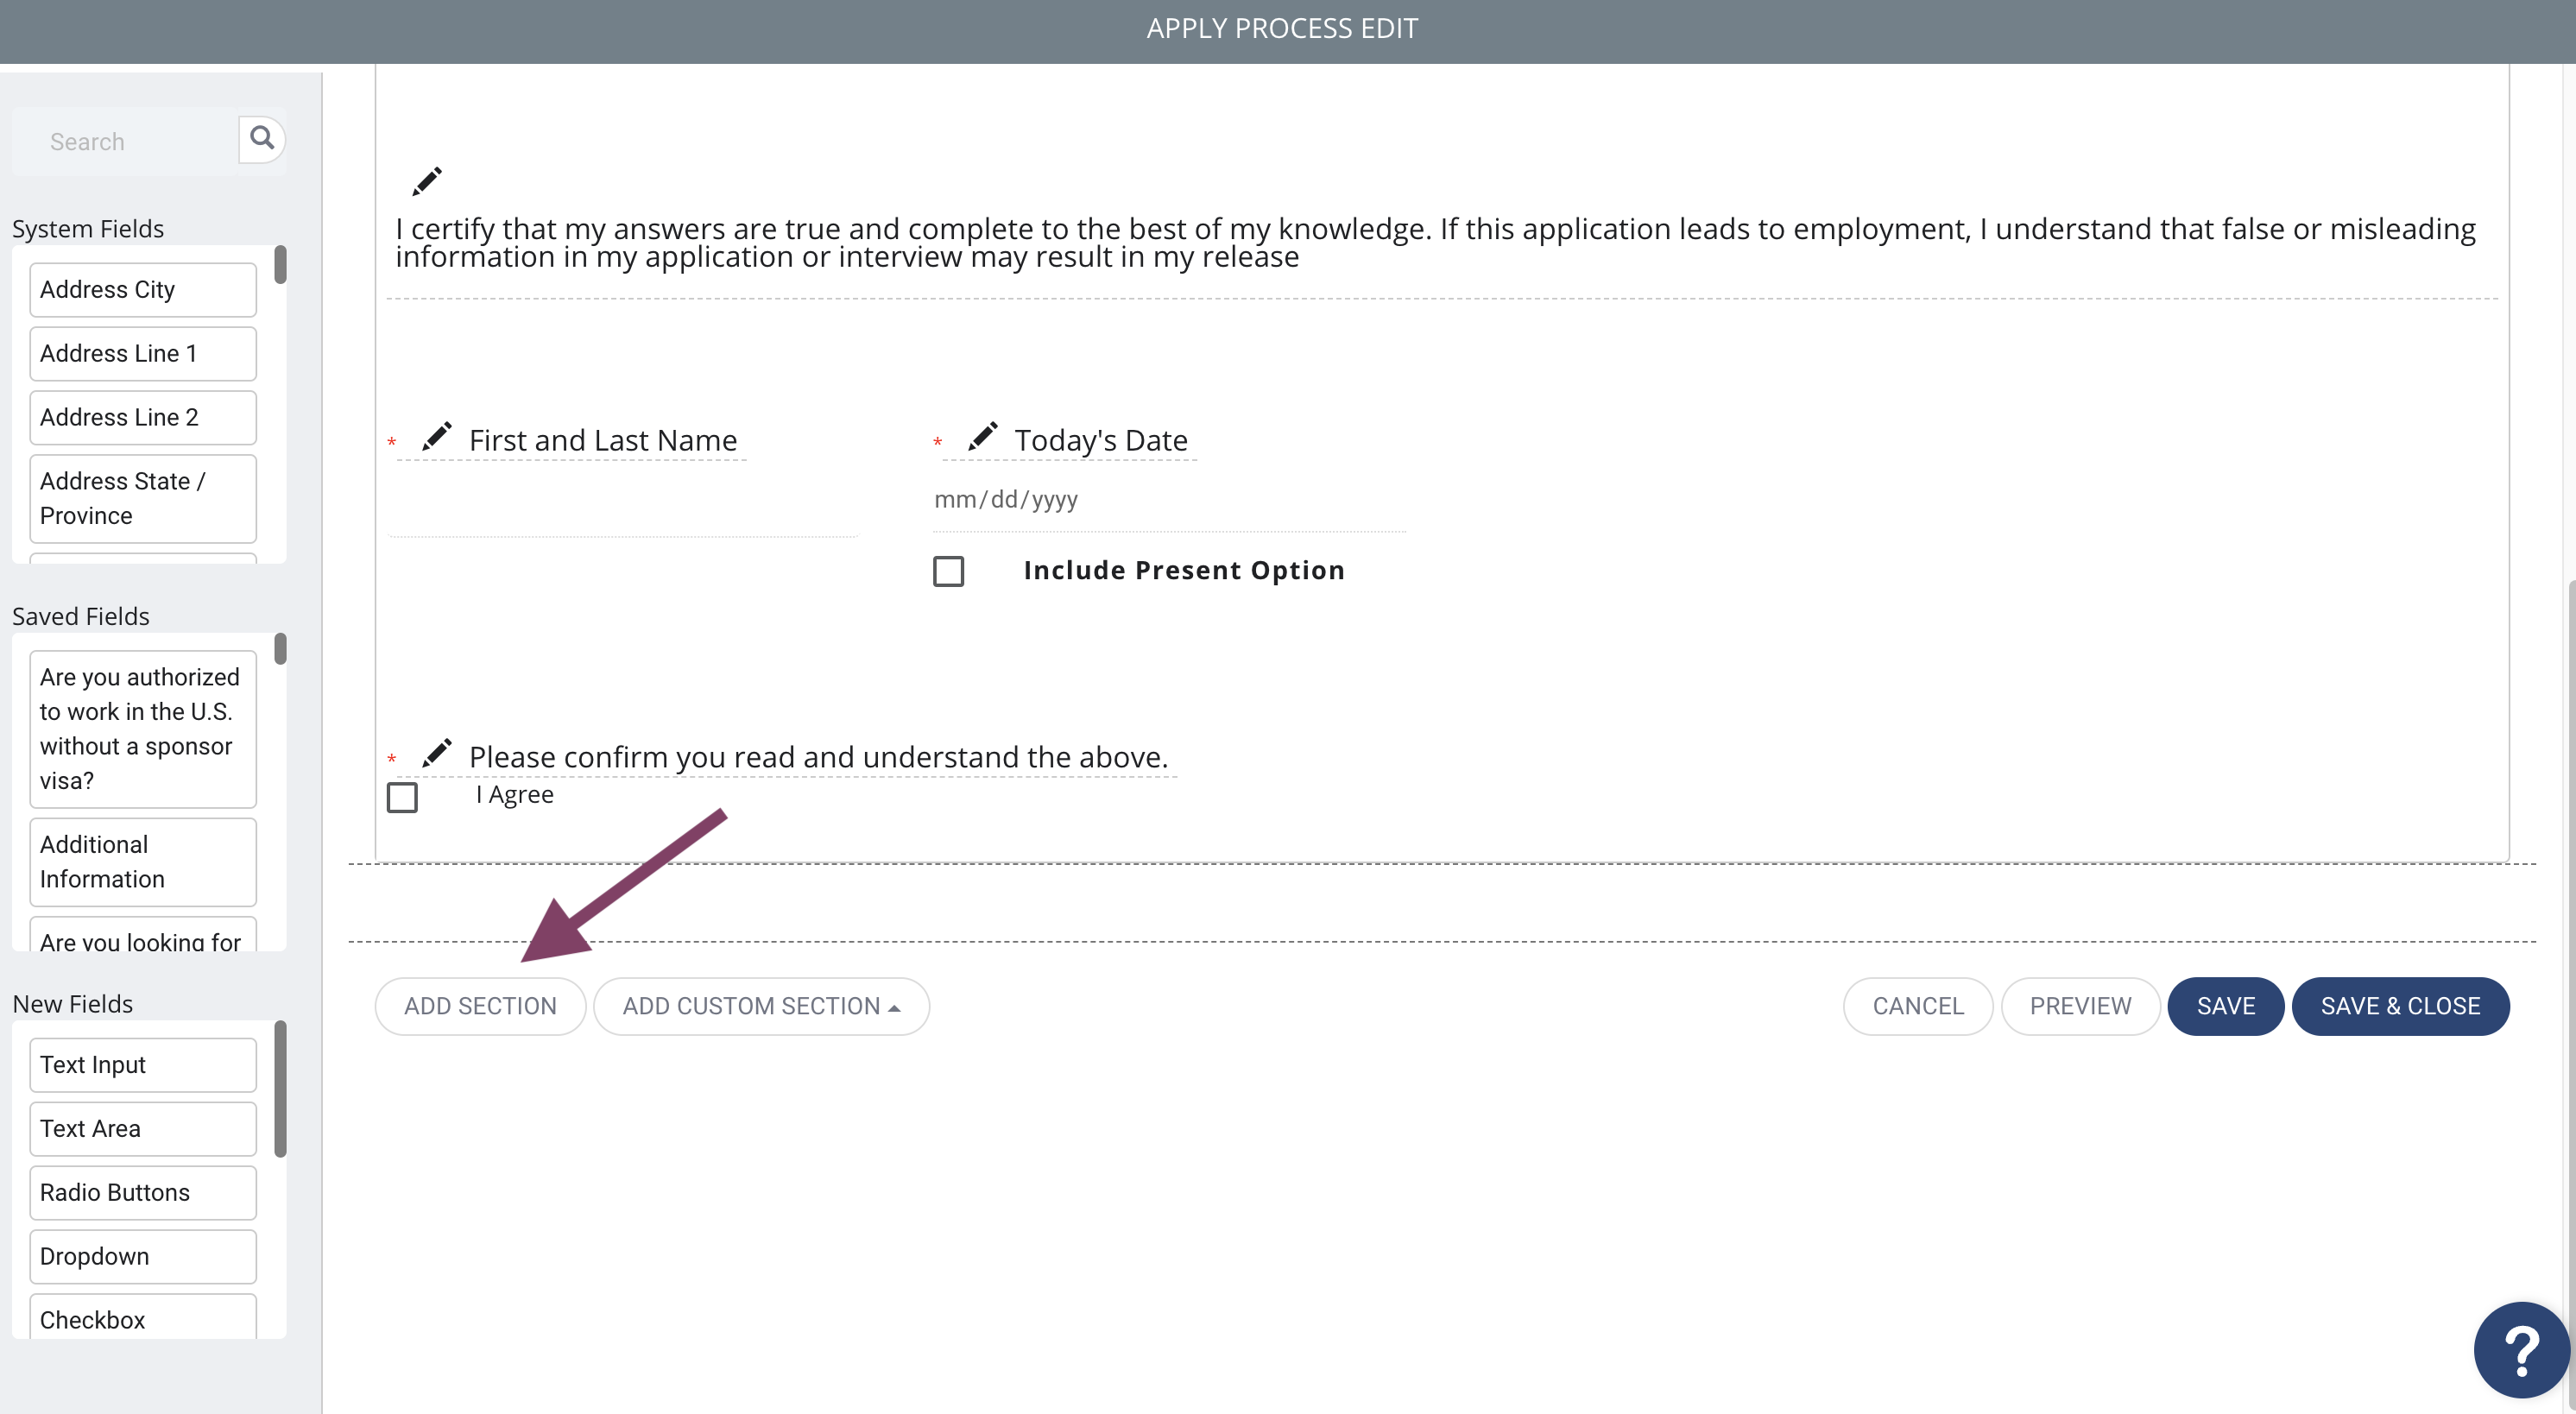2576x1414 pixels.
Task: Click the Preview button
Action: coord(2080,1006)
